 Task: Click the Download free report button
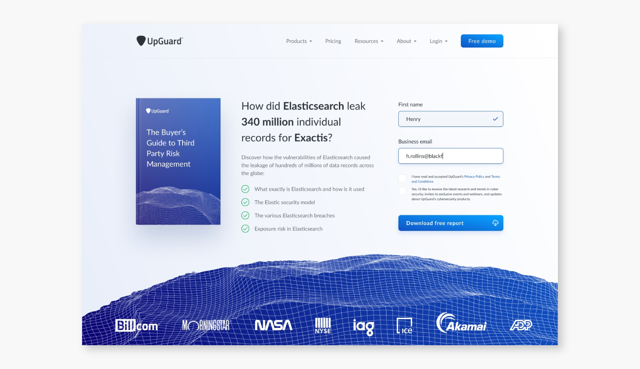click(450, 223)
